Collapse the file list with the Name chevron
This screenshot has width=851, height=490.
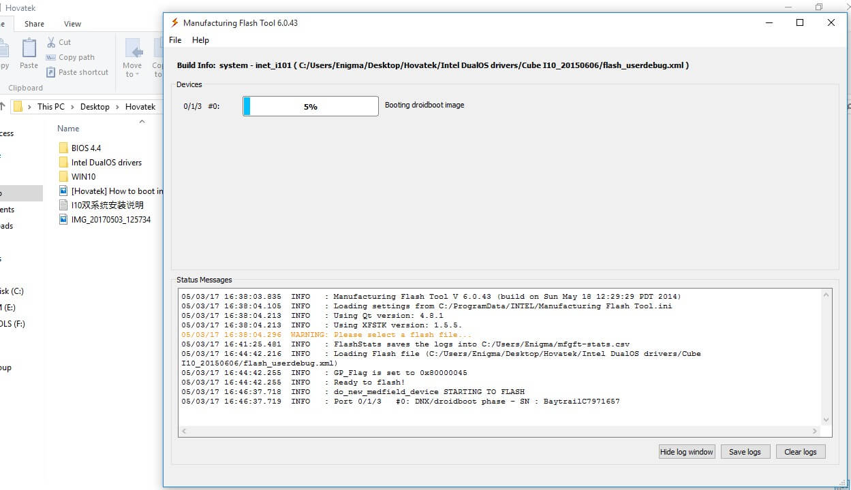point(142,123)
